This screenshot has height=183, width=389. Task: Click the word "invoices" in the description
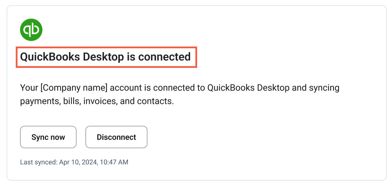click(99, 101)
